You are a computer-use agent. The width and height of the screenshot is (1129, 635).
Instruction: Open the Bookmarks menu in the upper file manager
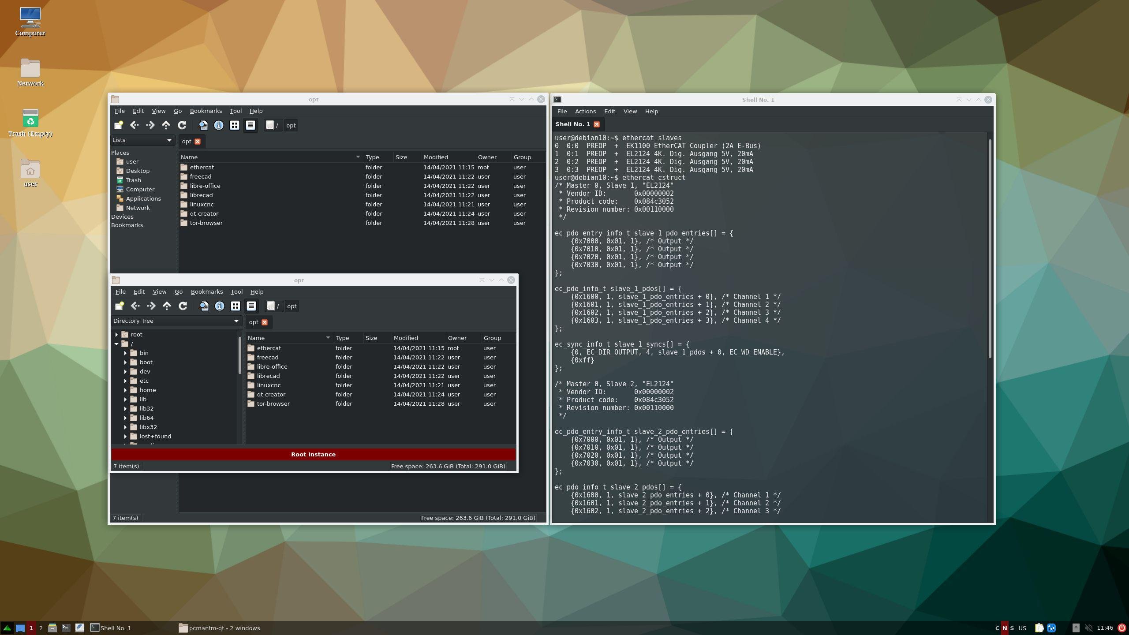pyautogui.click(x=206, y=111)
